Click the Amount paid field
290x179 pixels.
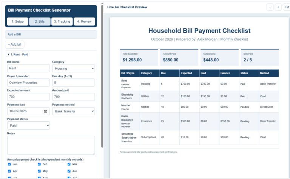[x=73, y=97]
